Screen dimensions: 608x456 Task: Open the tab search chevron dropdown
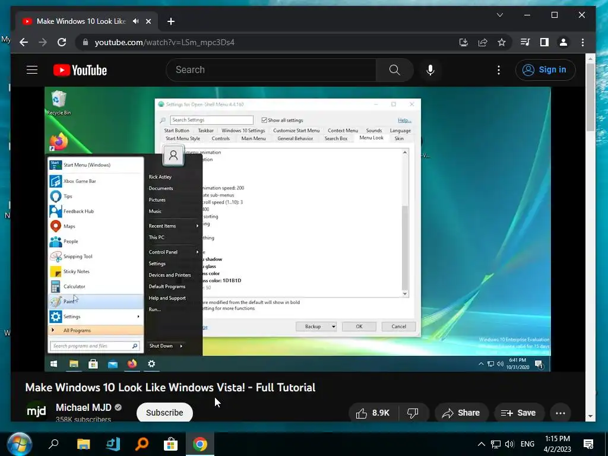pos(500,15)
